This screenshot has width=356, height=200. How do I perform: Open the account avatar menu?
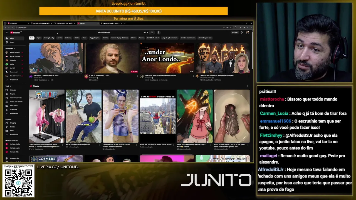pos(247,32)
